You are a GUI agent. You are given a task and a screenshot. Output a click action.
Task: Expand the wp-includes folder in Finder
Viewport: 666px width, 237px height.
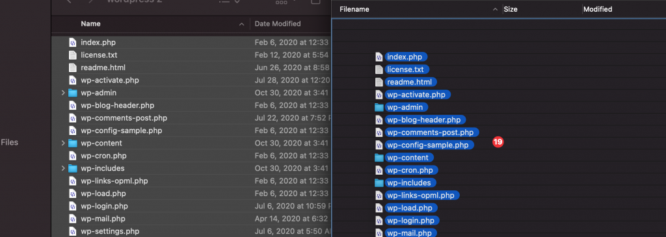point(63,168)
